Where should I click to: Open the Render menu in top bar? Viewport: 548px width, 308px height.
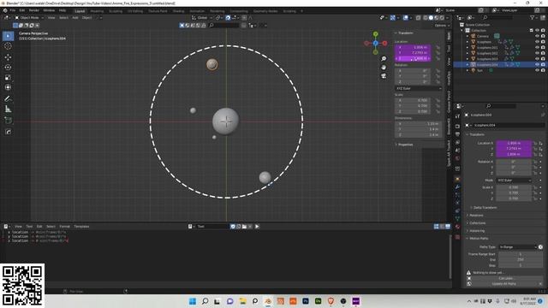(x=34, y=10)
